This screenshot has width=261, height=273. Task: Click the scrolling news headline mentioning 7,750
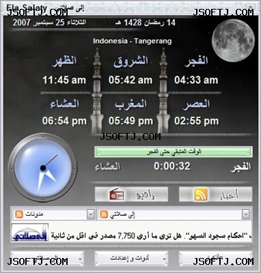coord(151,236)
